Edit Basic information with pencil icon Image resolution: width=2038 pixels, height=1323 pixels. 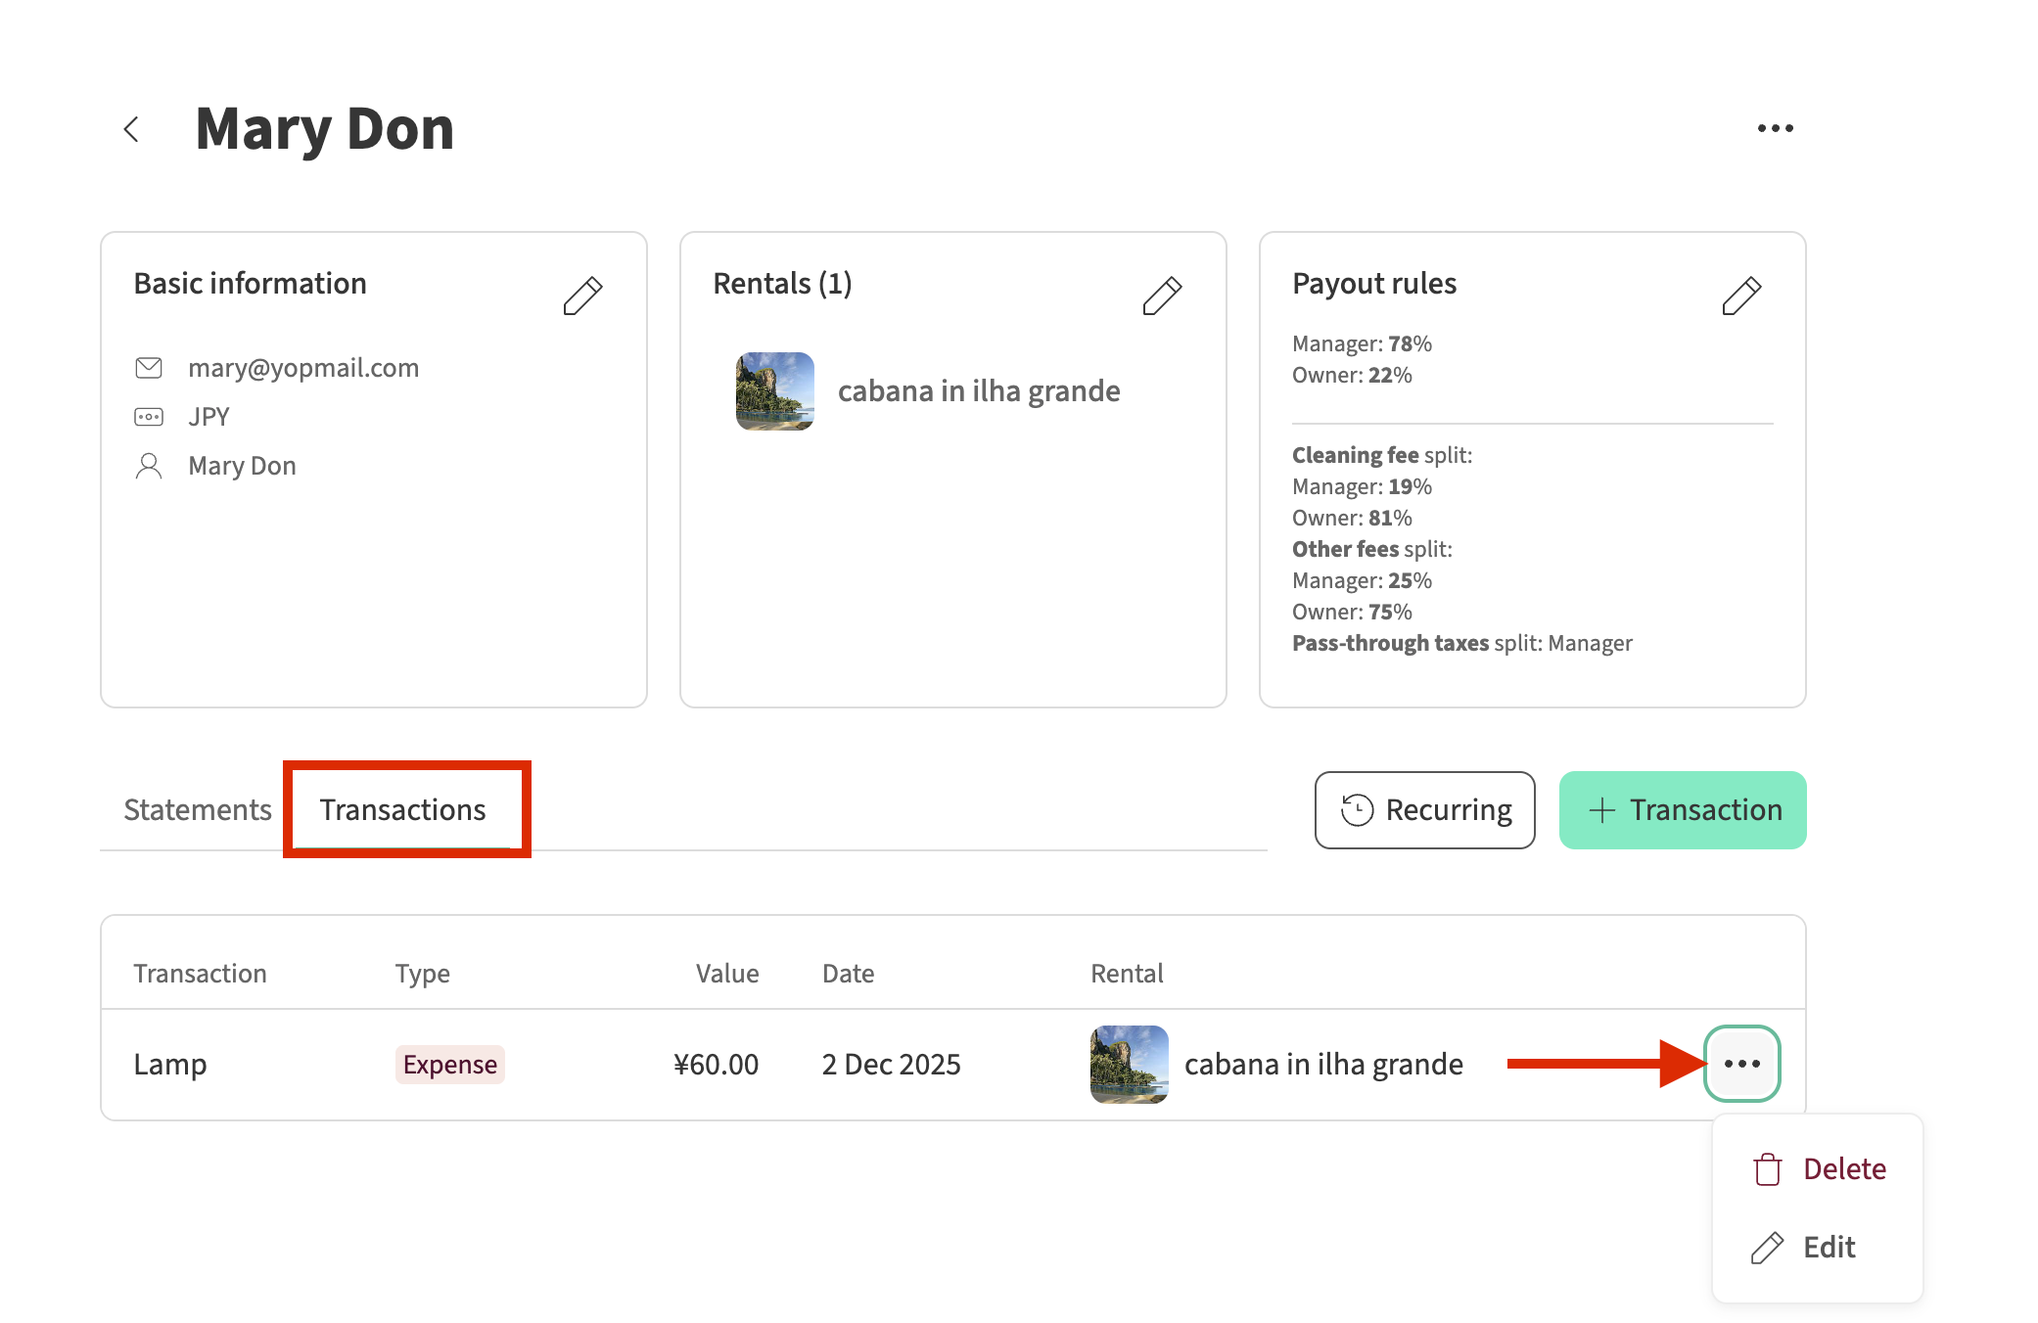582,296
